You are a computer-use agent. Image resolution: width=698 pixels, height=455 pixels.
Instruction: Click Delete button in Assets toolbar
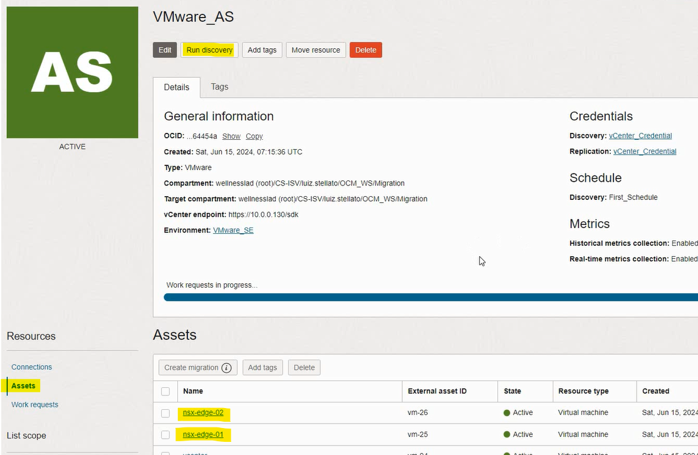tap(304, 368)
